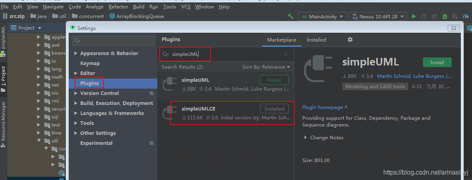Open the Help menu
The image size is (472, 180).
pos(224,7)
